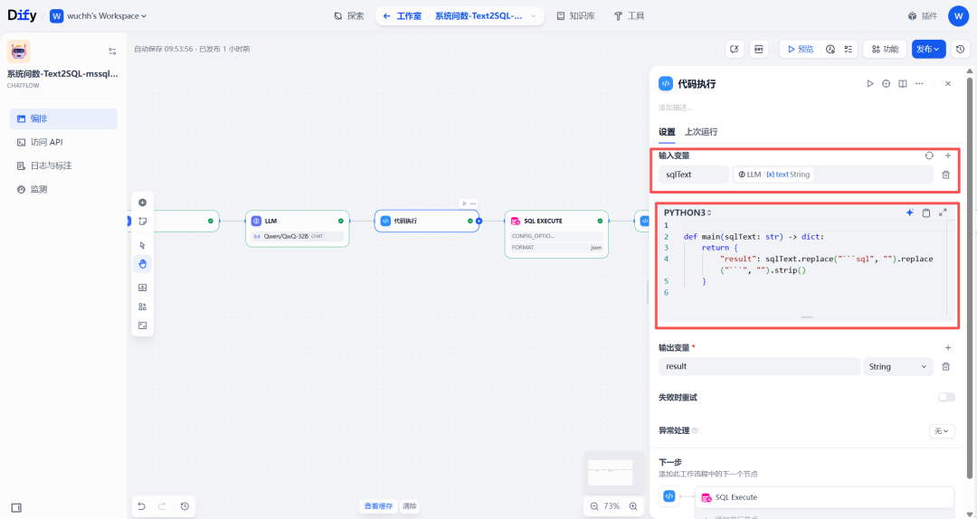
Task: Open the version history icon right of 发布
Action: 960,49
